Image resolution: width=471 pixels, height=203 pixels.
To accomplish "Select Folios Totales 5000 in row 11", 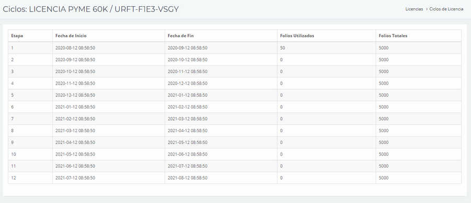I will point(384,166).
